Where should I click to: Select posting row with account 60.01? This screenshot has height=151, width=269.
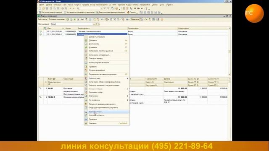coord(133,91)
